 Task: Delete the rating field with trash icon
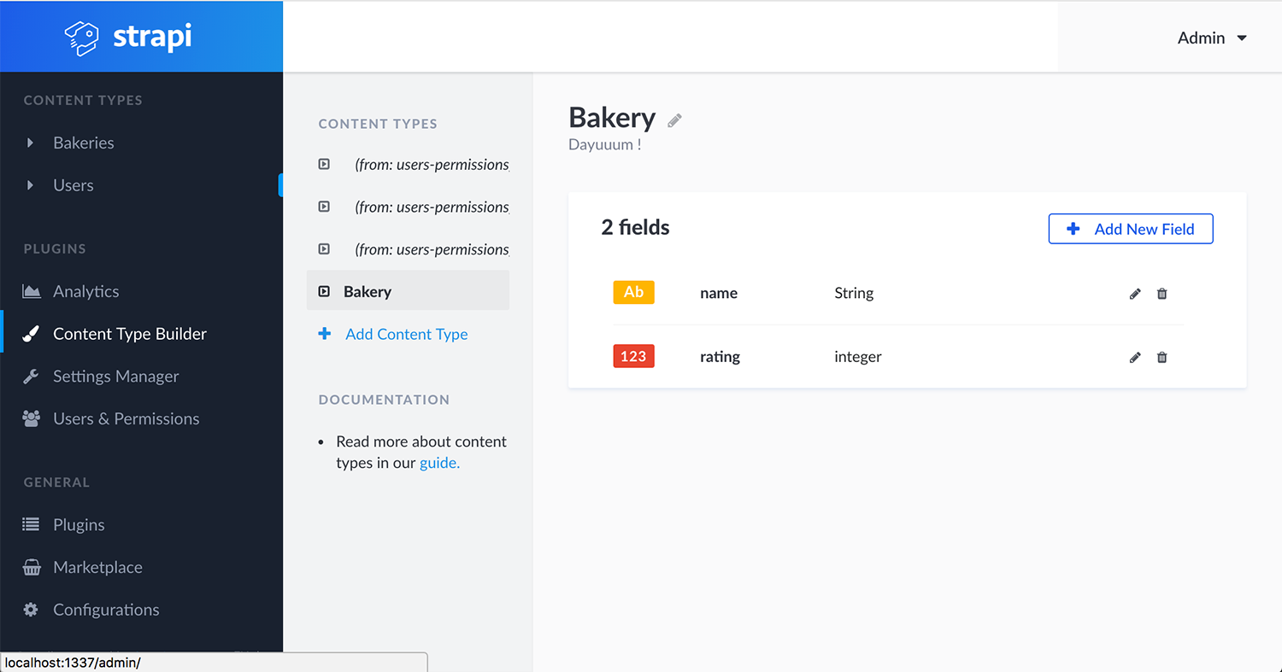pyautogui.click(x=1161, y=357)
